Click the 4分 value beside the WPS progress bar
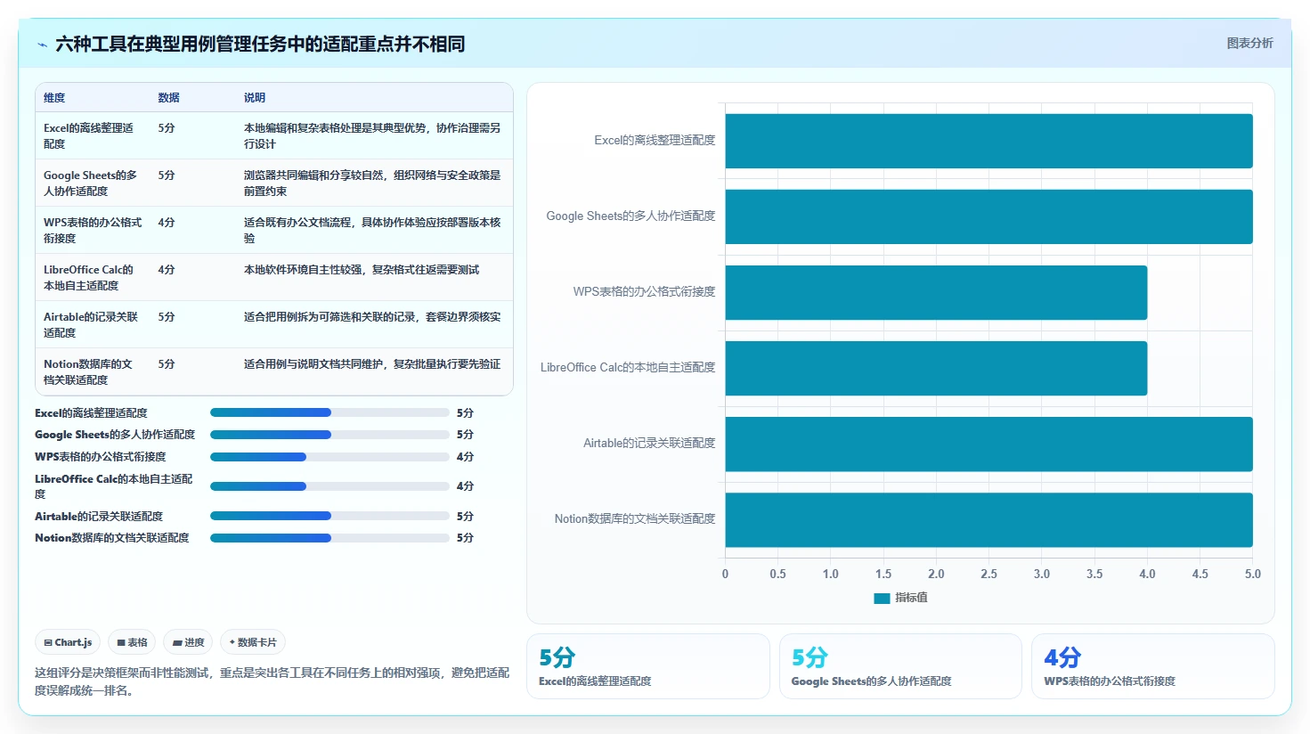Screen dimensions: 1310x734 pyautogui.click(x=465, y=457)
